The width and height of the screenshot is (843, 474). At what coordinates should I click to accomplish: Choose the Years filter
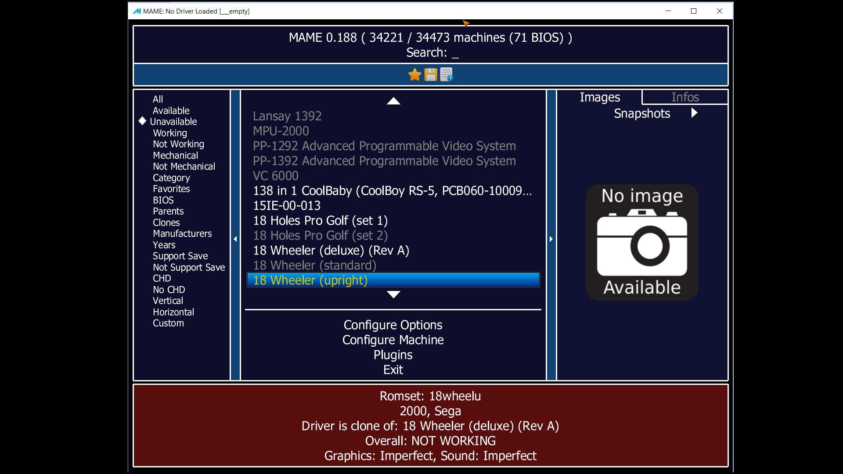[x=164, y=245]
